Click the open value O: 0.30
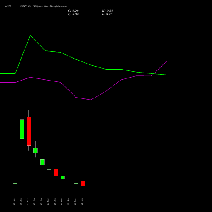The height and width of the screenshot is (212, 212). pos(73,14)
